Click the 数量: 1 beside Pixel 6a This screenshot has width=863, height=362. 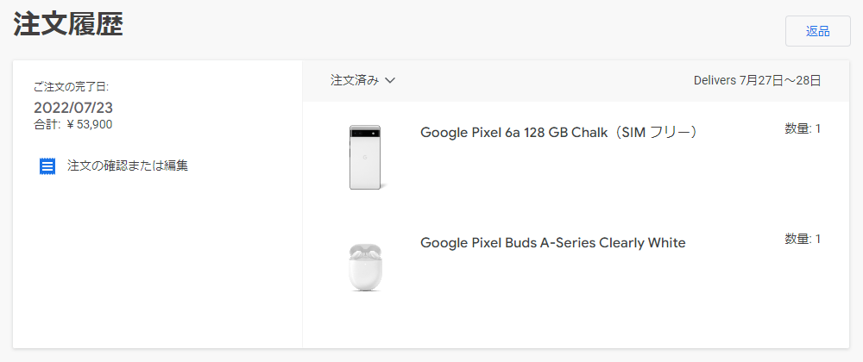(x=802, y=128)
